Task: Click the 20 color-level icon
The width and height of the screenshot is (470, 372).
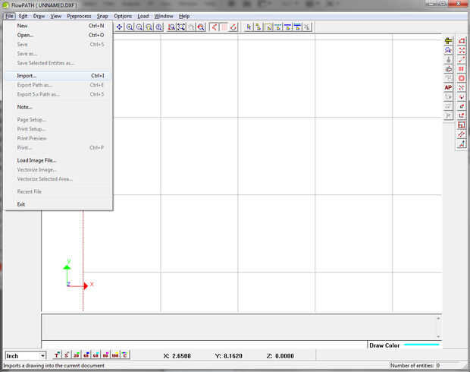Action: point(77,355)
